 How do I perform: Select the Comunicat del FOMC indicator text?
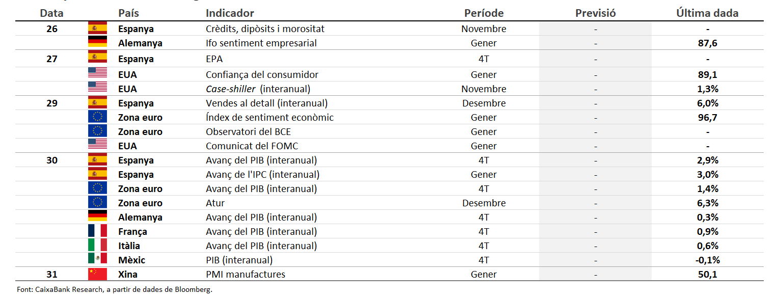(252, 146)
